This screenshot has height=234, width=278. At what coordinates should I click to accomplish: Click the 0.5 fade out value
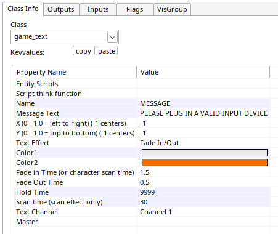[x=144, y=182]
